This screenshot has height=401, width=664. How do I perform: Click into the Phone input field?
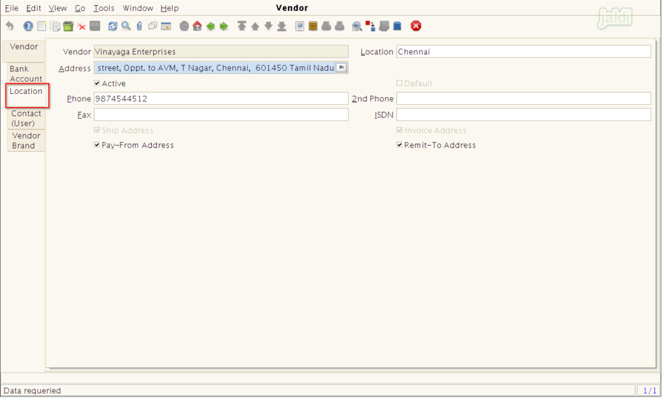click(x=220, y=98)
